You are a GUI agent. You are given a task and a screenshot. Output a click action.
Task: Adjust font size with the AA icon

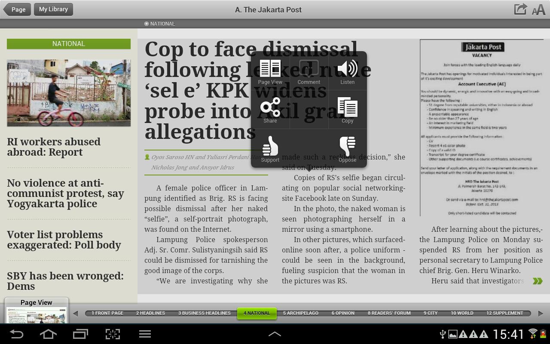(538, 10)
